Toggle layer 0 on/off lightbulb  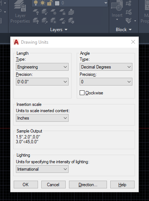click(36, 3)
